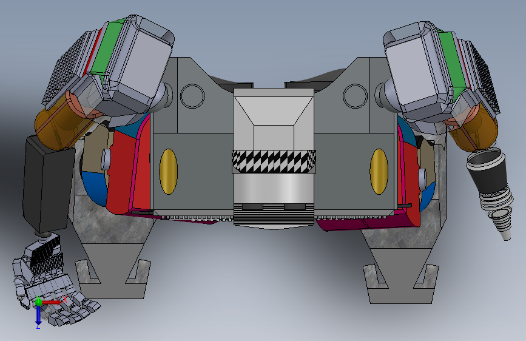The image size is (526, 341).
Task: Select the black-and-white checkered band on center block
Action: 274,161
